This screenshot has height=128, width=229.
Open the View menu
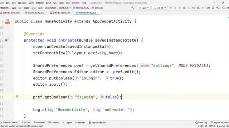[14, 3]
